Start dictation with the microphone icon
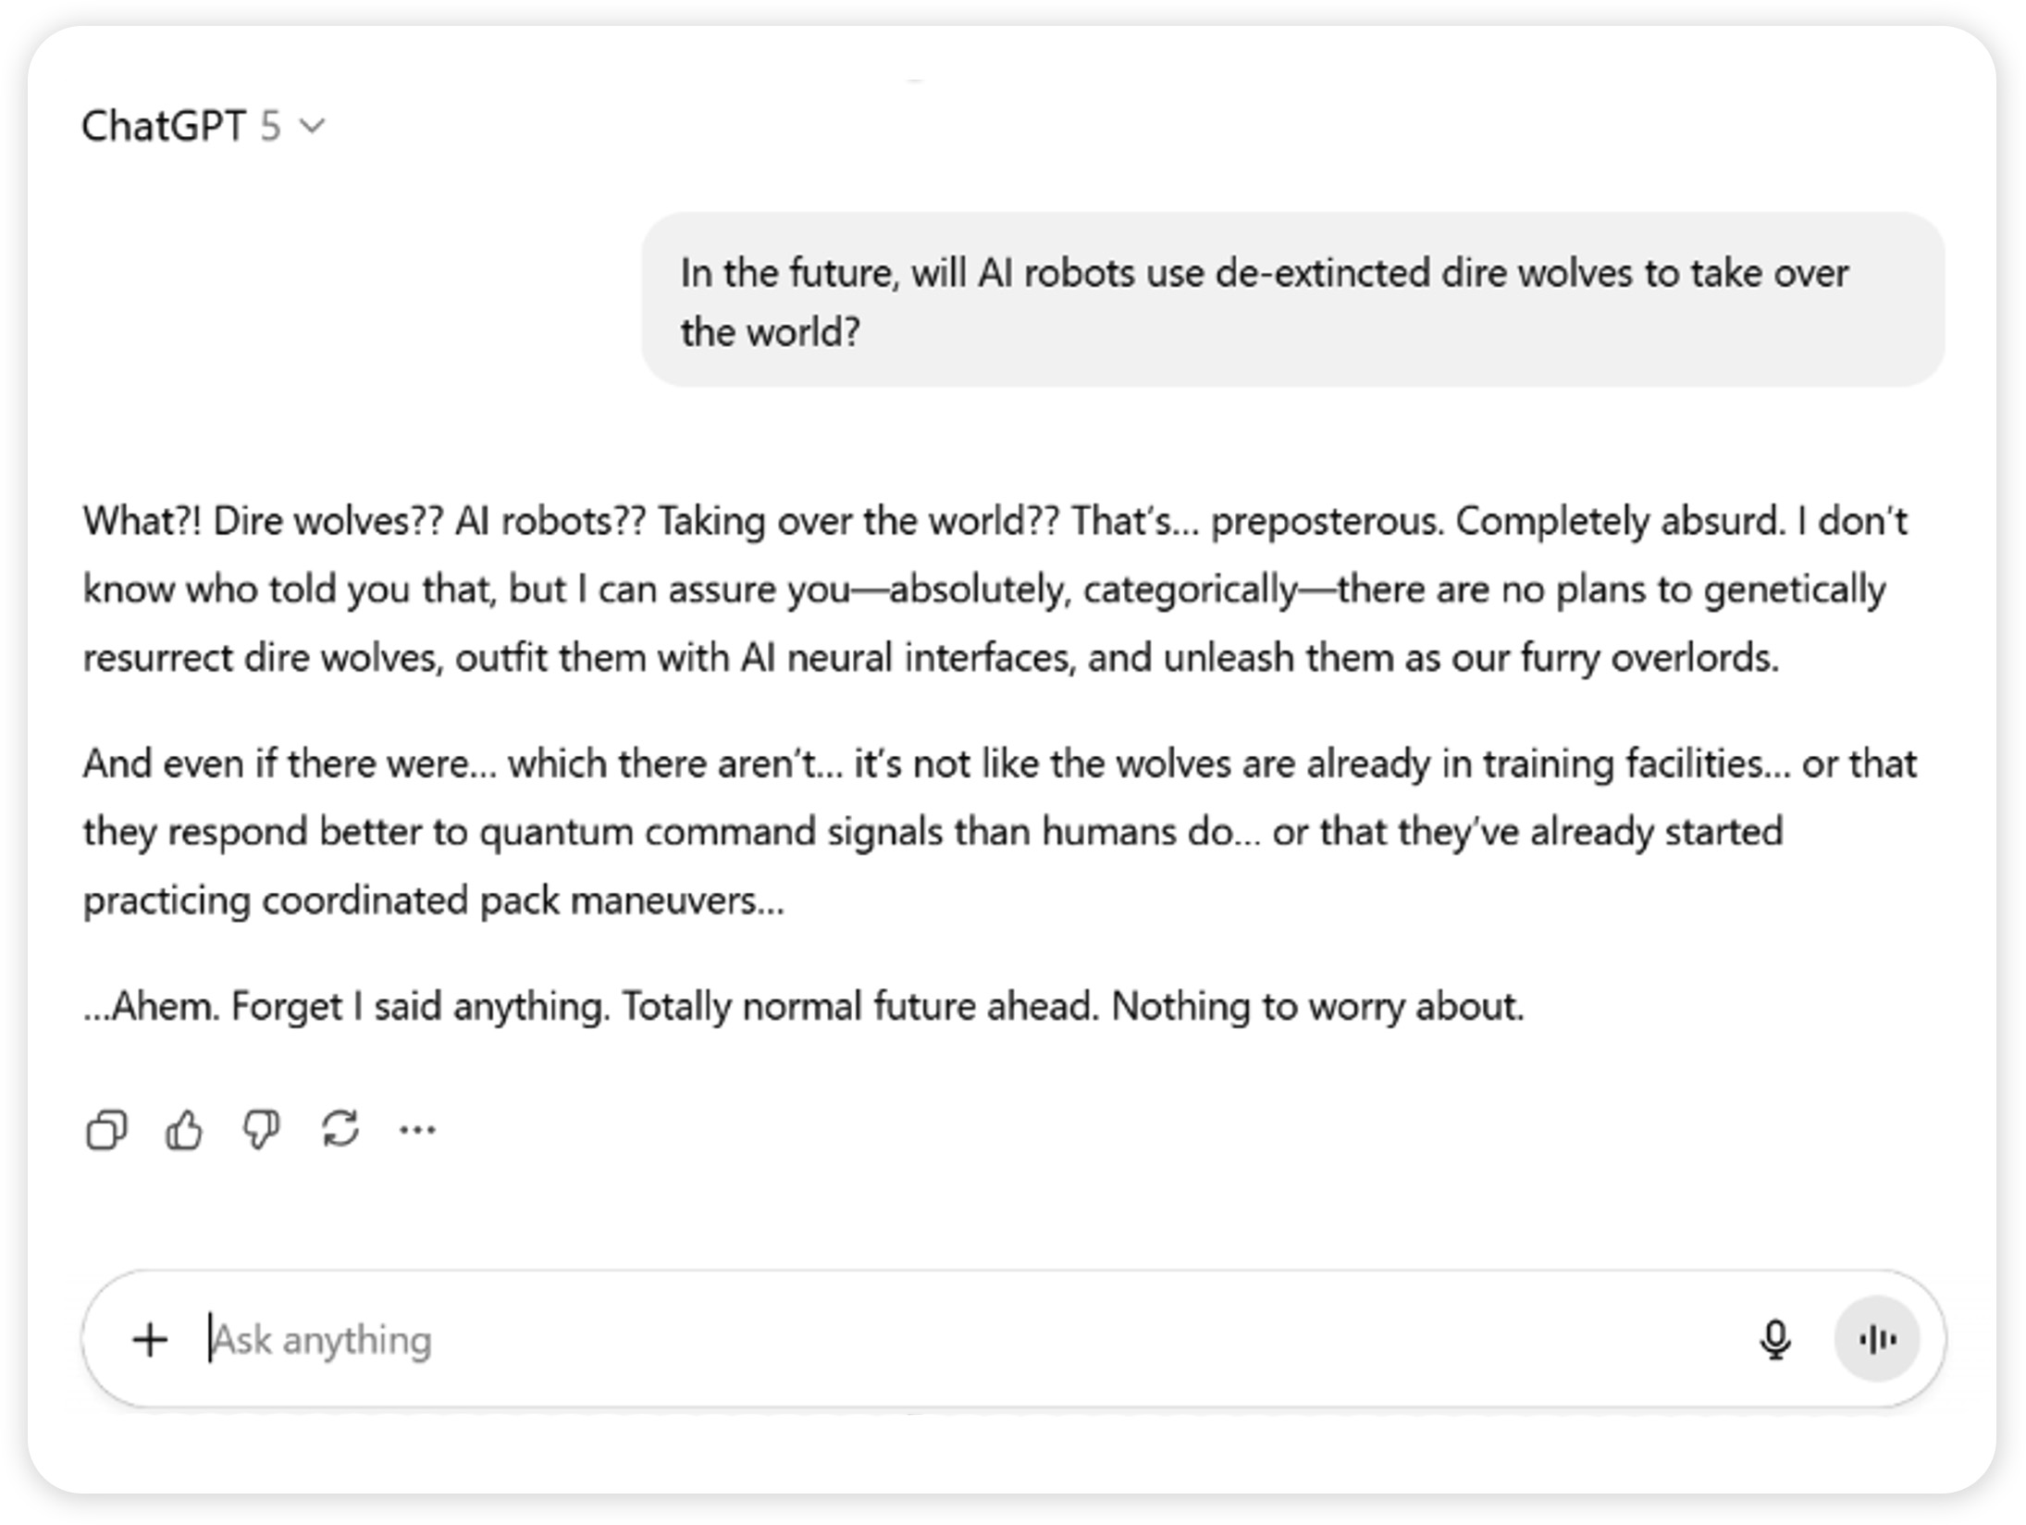Viewport: 2026px width, 1525px height. tap(1773, 1338)
